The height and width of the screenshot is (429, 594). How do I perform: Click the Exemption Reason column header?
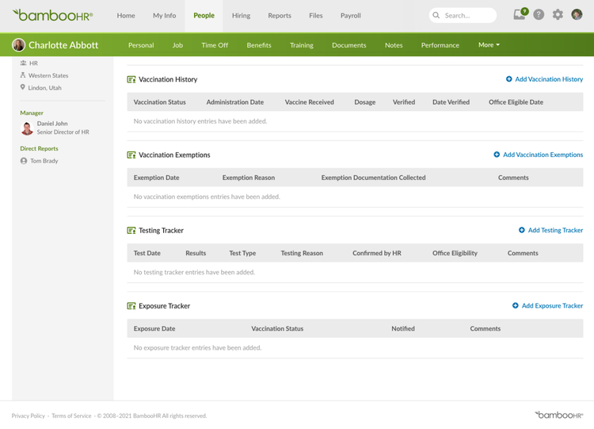(249, 178)
